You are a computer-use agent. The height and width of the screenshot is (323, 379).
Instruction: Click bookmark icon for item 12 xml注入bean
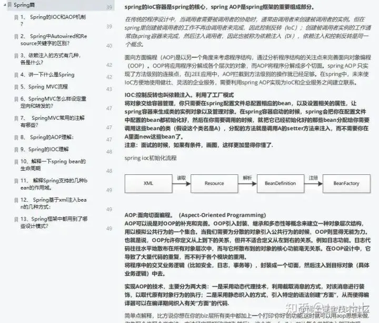tap(16, 200)
